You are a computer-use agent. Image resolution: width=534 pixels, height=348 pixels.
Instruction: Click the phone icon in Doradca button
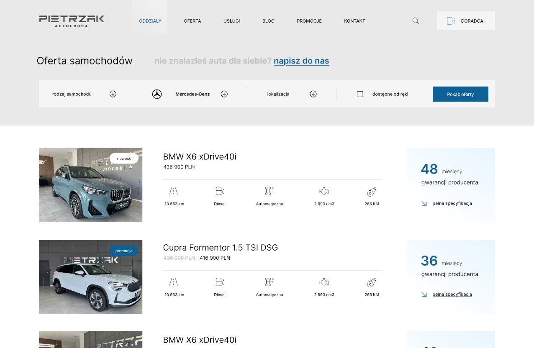click(450, 21)
